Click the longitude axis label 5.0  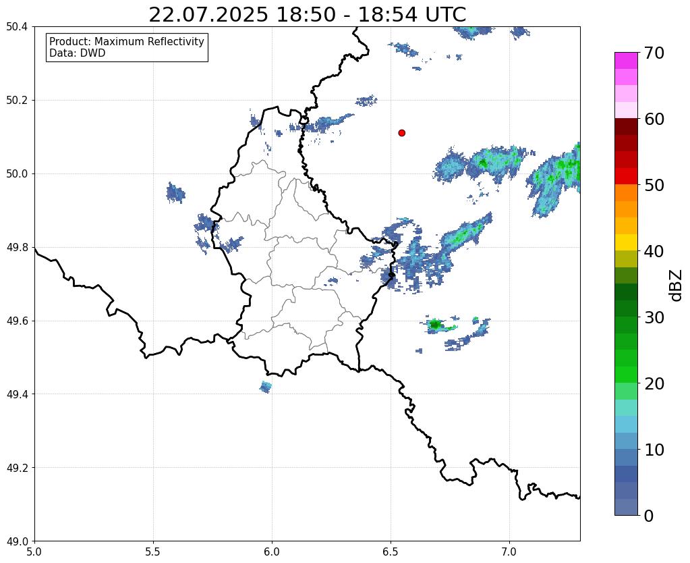34,552
